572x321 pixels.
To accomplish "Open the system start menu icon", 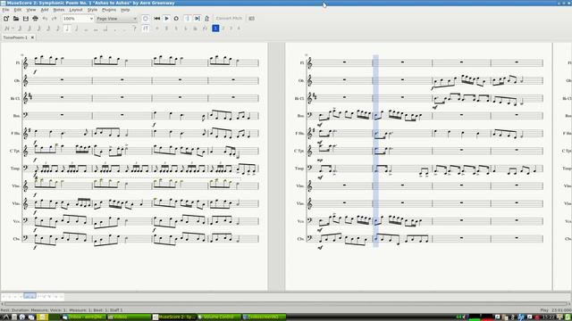I will 5,317.
